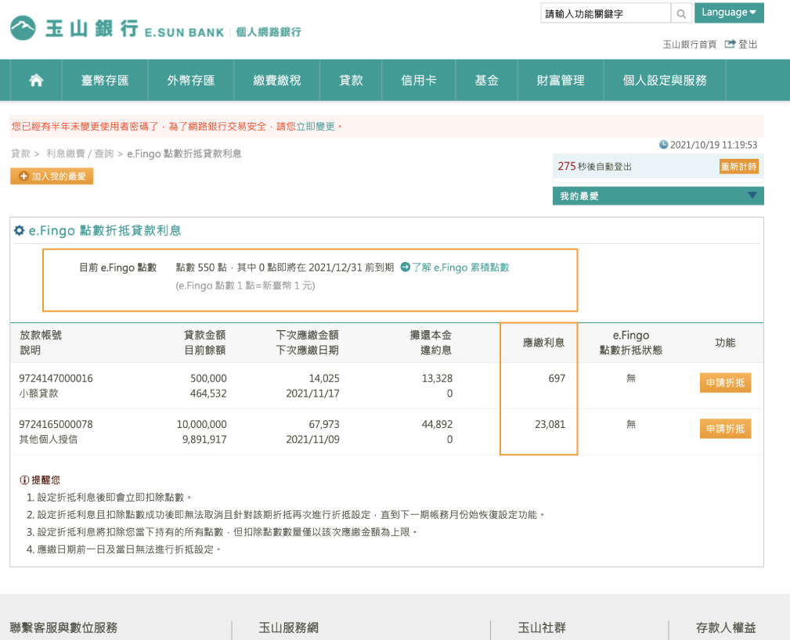Click the loan amount 500,000
Screen dimensions: 790x640
(208, 378)
